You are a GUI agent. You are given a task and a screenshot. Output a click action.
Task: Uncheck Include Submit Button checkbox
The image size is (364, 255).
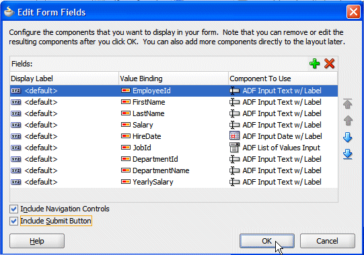pos(13,221)
